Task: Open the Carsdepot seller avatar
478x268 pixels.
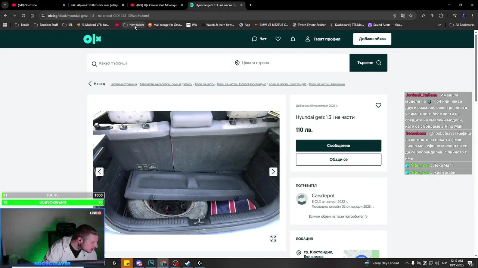Action: (x=302, y=199)
